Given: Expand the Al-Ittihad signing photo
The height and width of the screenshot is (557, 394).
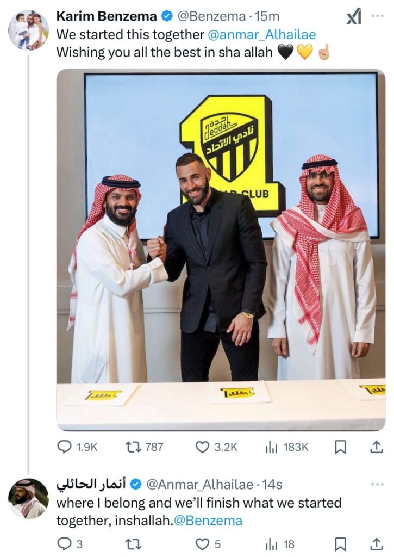Looking at the screenshot, I should click(221, 250).
